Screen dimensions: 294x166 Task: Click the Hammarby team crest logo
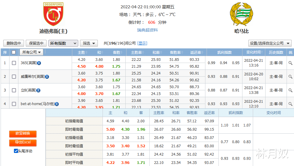coord(241,14)
